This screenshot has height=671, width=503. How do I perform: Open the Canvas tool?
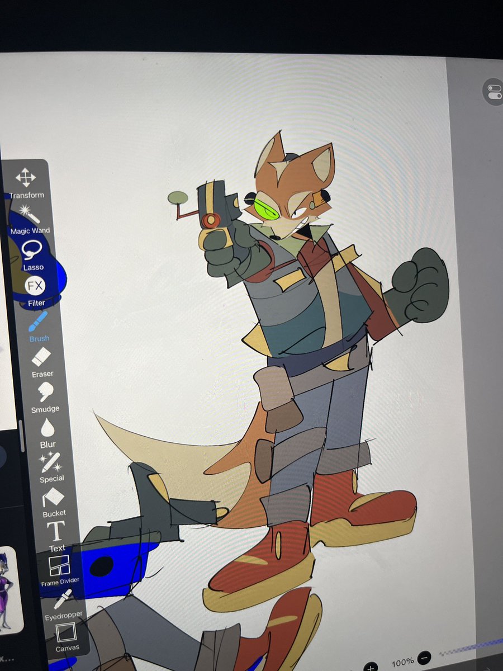point(66,637)
